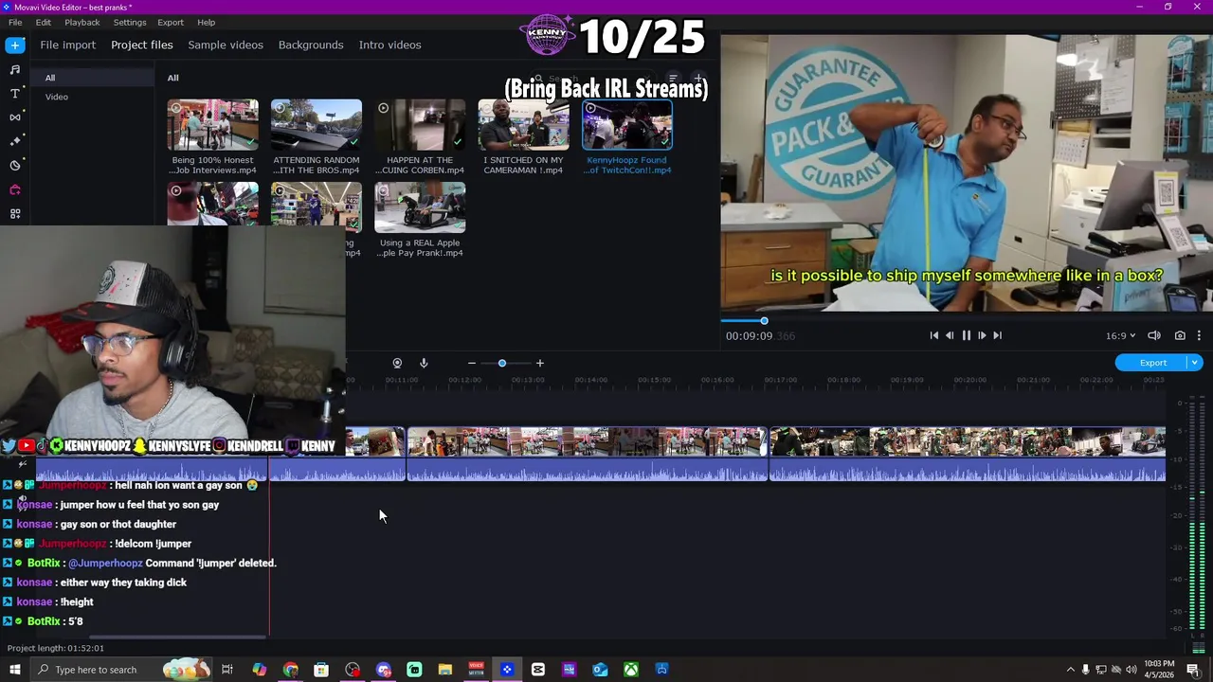Take a snapshot with camera icon
Screen dimensions: 1213x682
pos(1180,335)
